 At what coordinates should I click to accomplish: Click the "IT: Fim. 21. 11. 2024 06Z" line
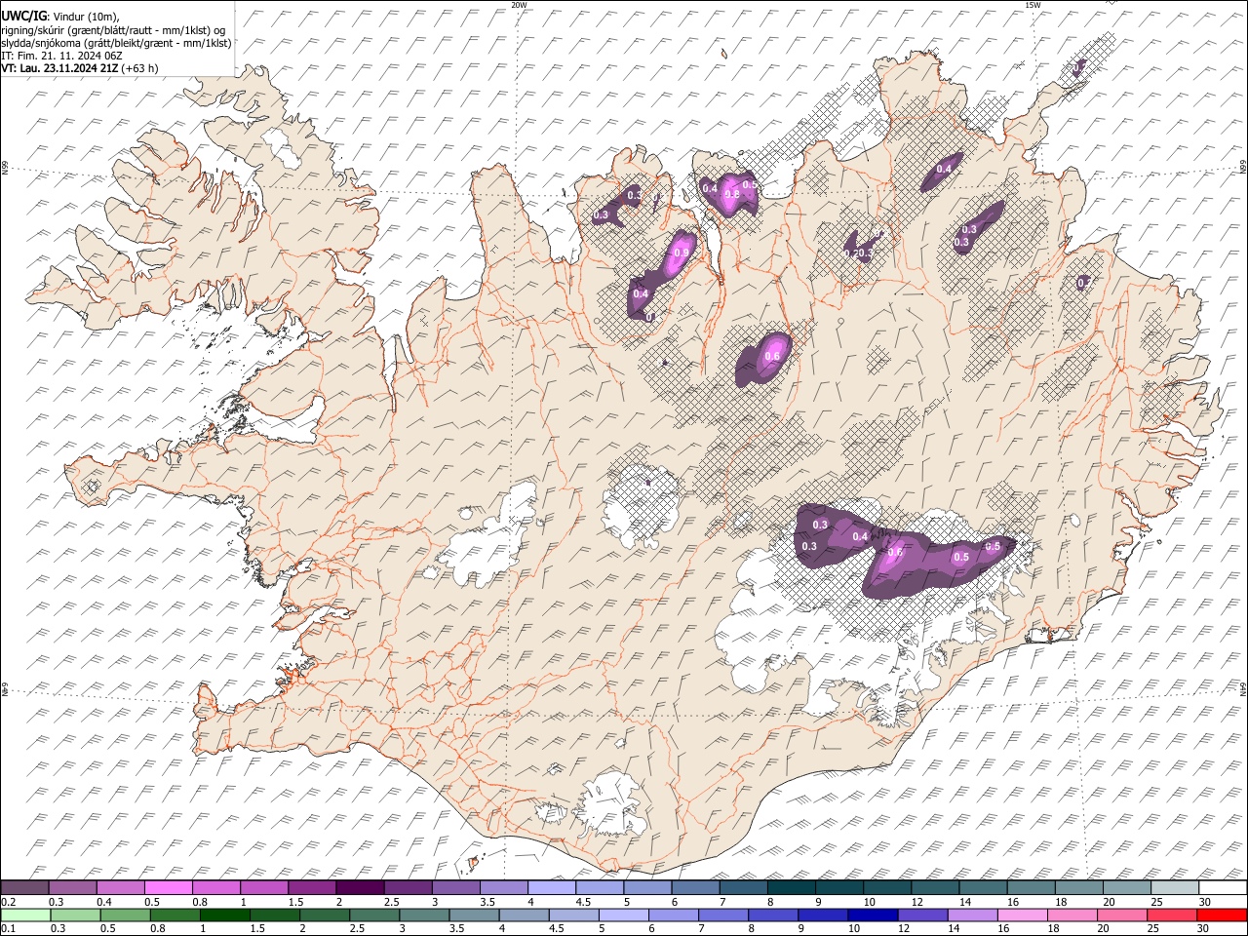click(62, 56)
